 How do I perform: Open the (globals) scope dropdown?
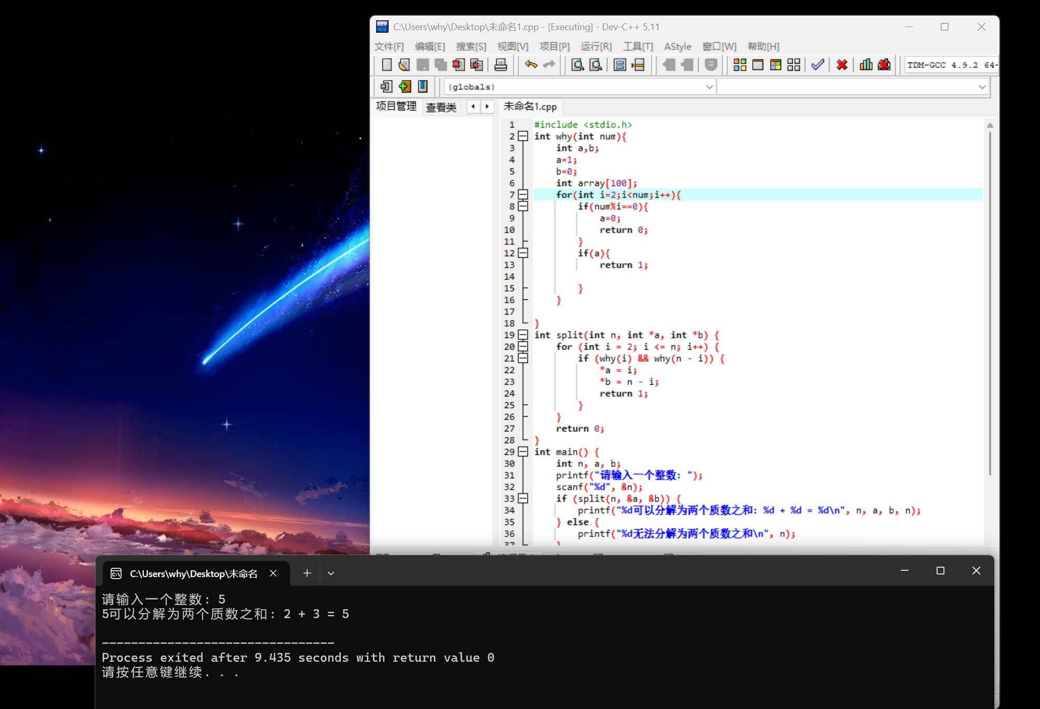(709, 87)
